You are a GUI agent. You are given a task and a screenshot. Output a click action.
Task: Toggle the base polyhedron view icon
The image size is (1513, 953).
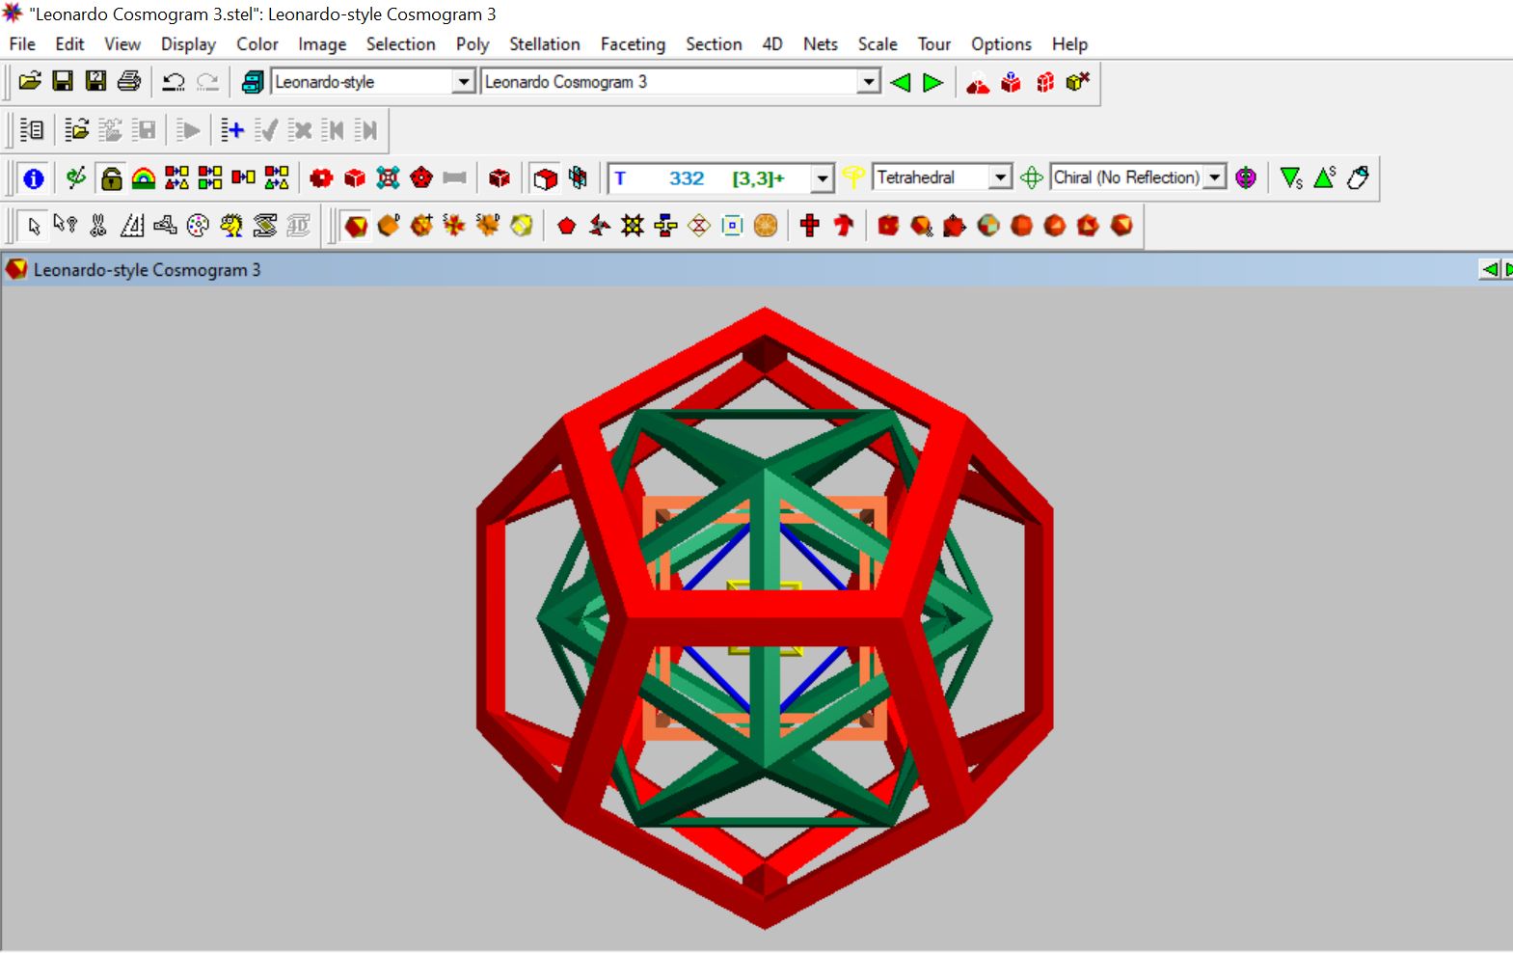356,226
